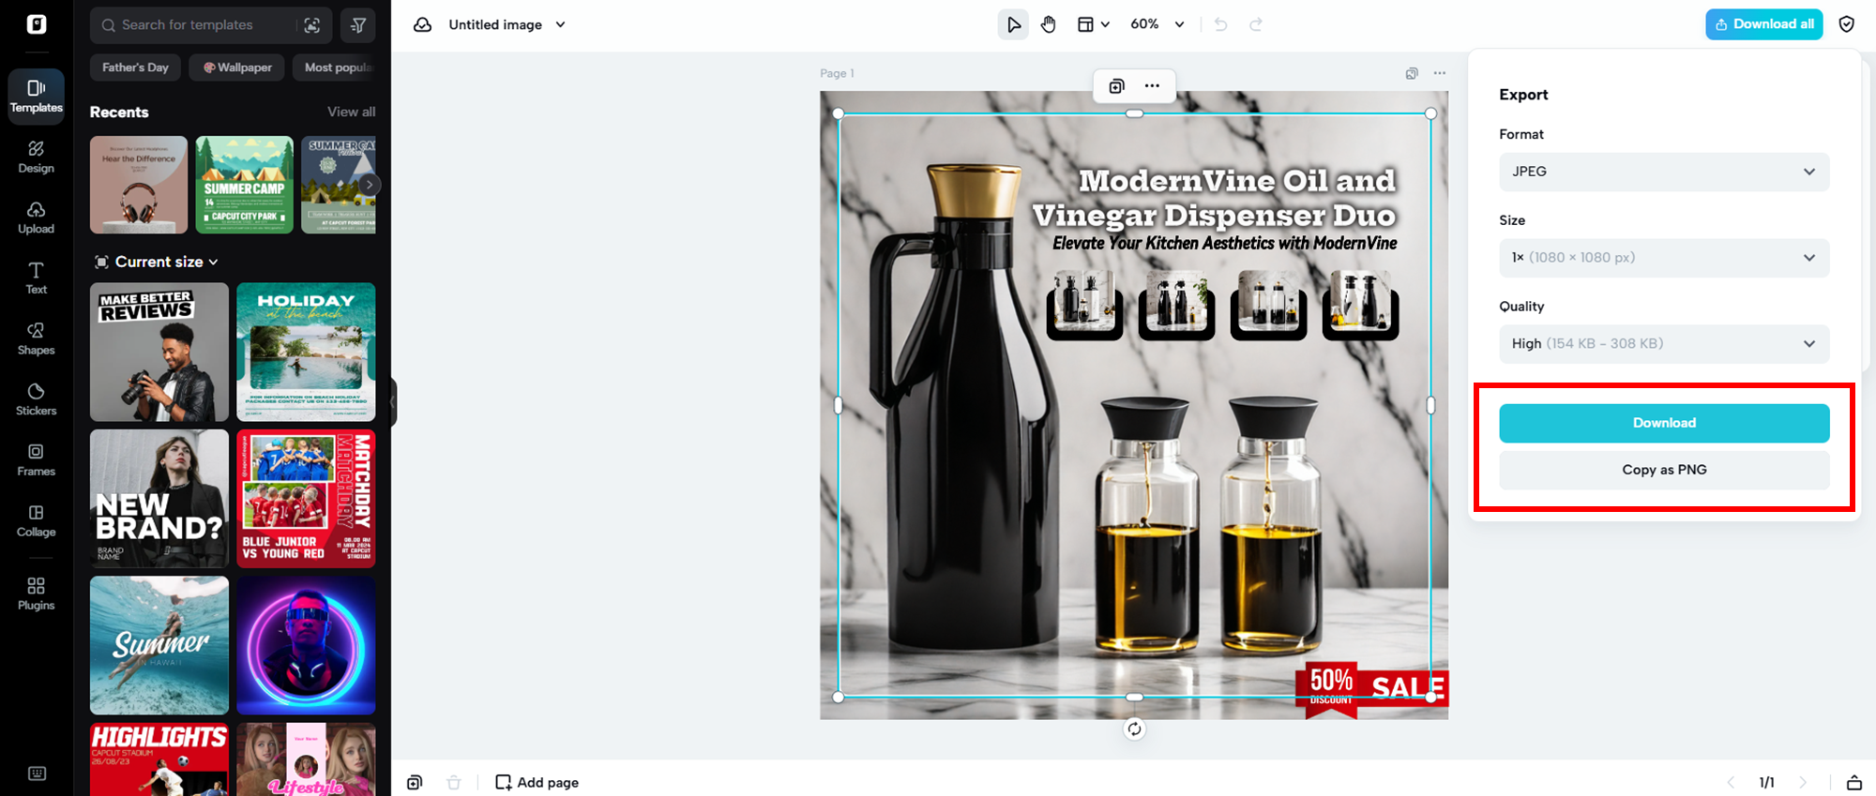The width and height of the screenshot is (1876, 796).
Task: Open the 60% zoom level dropdown
Action: coord(1157,24)
